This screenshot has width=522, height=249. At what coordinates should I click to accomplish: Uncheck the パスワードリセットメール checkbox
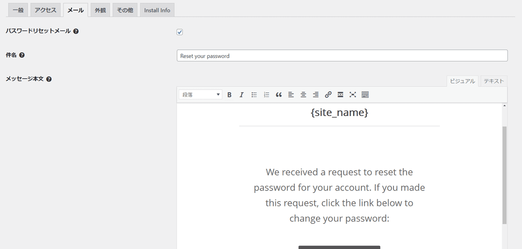180,32
